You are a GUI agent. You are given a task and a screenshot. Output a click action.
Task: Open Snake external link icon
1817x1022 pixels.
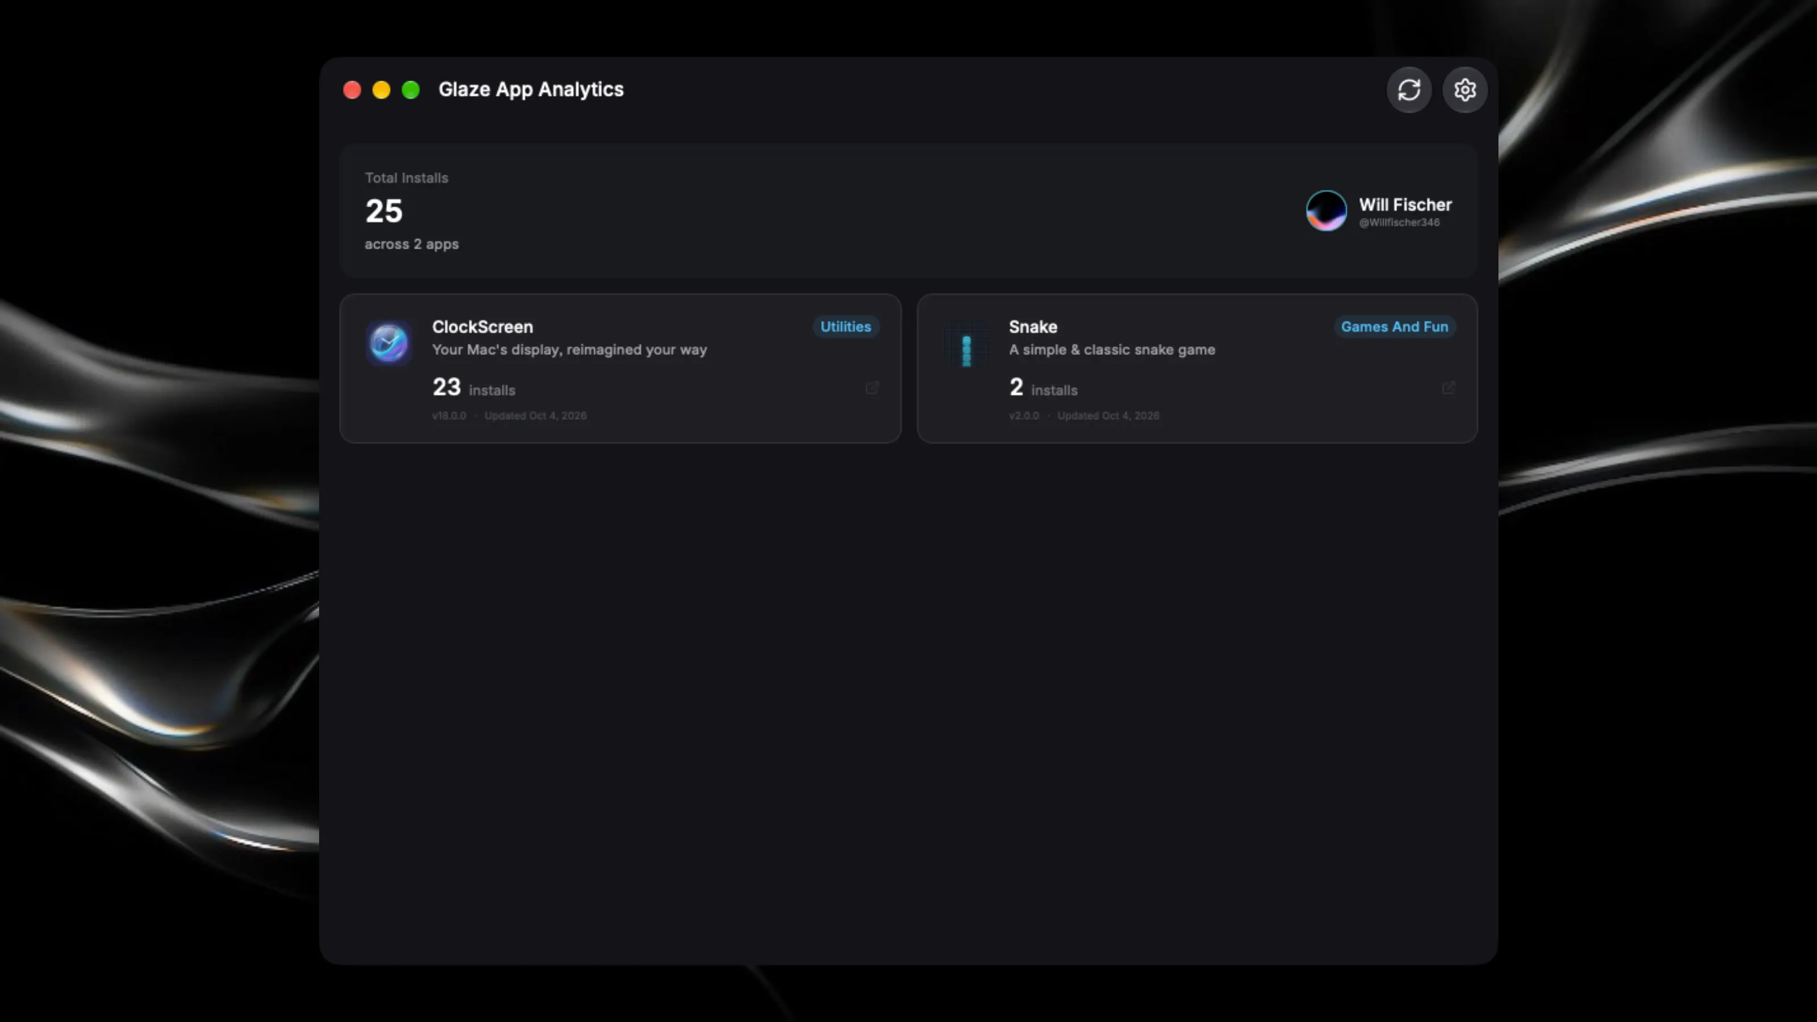tap(1449, 388)
